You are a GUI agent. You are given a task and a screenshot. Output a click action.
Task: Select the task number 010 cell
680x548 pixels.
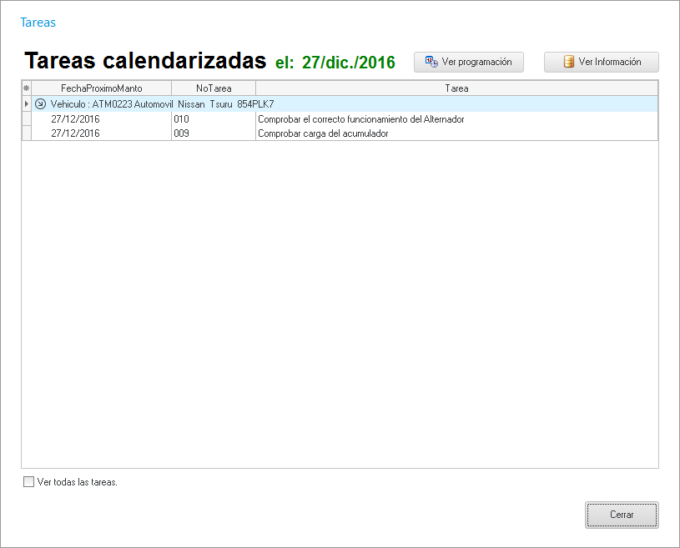213,119
